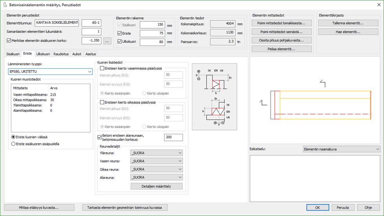Click the Peilaa elementti button
The width and height of the screenshot is (384, 216).
[x=282, y=49]
